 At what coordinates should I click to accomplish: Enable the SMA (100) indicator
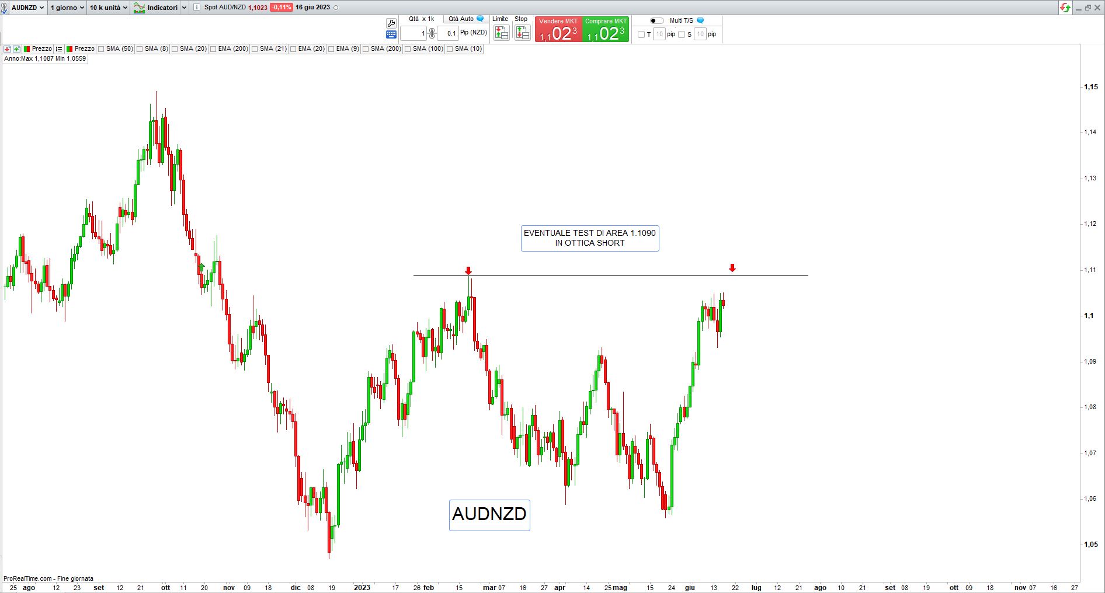[x=408, y=49]
